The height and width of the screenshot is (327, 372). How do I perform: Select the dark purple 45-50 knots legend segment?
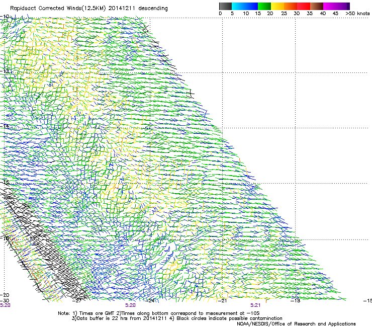pyautogui.click(x=343, y=6)
